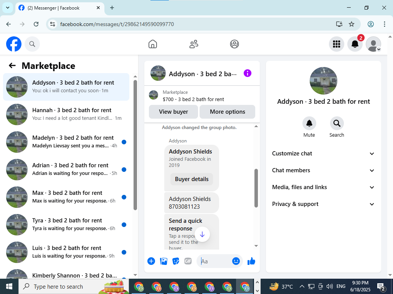Open the notifications bell with 2 badge
The image size is (393, 294).
(355, 44)
